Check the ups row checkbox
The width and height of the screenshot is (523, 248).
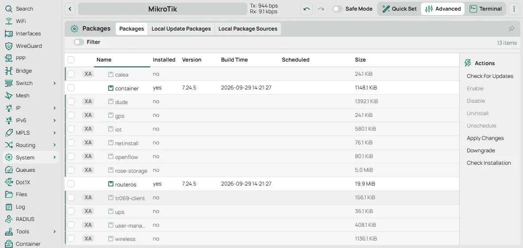[x=71, y=211]
